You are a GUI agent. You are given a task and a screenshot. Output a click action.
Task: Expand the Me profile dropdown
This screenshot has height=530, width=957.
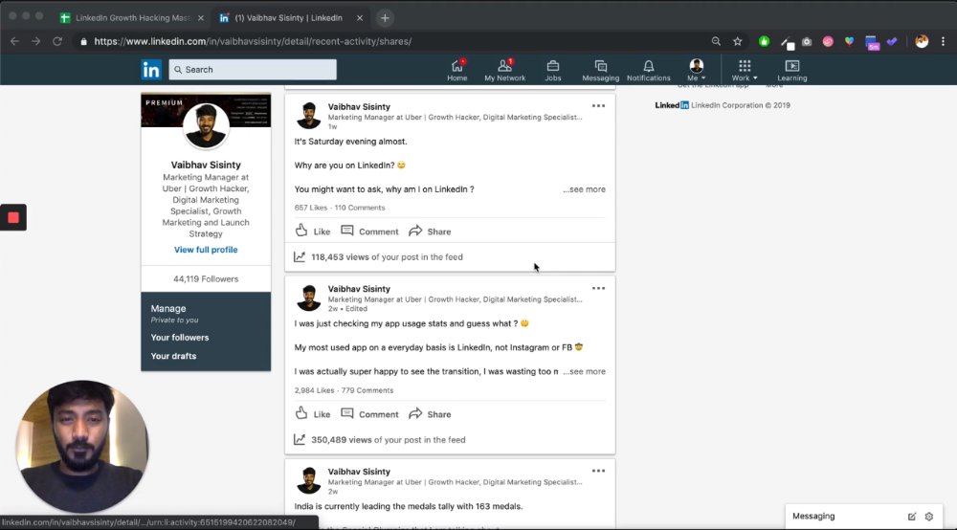697,70
